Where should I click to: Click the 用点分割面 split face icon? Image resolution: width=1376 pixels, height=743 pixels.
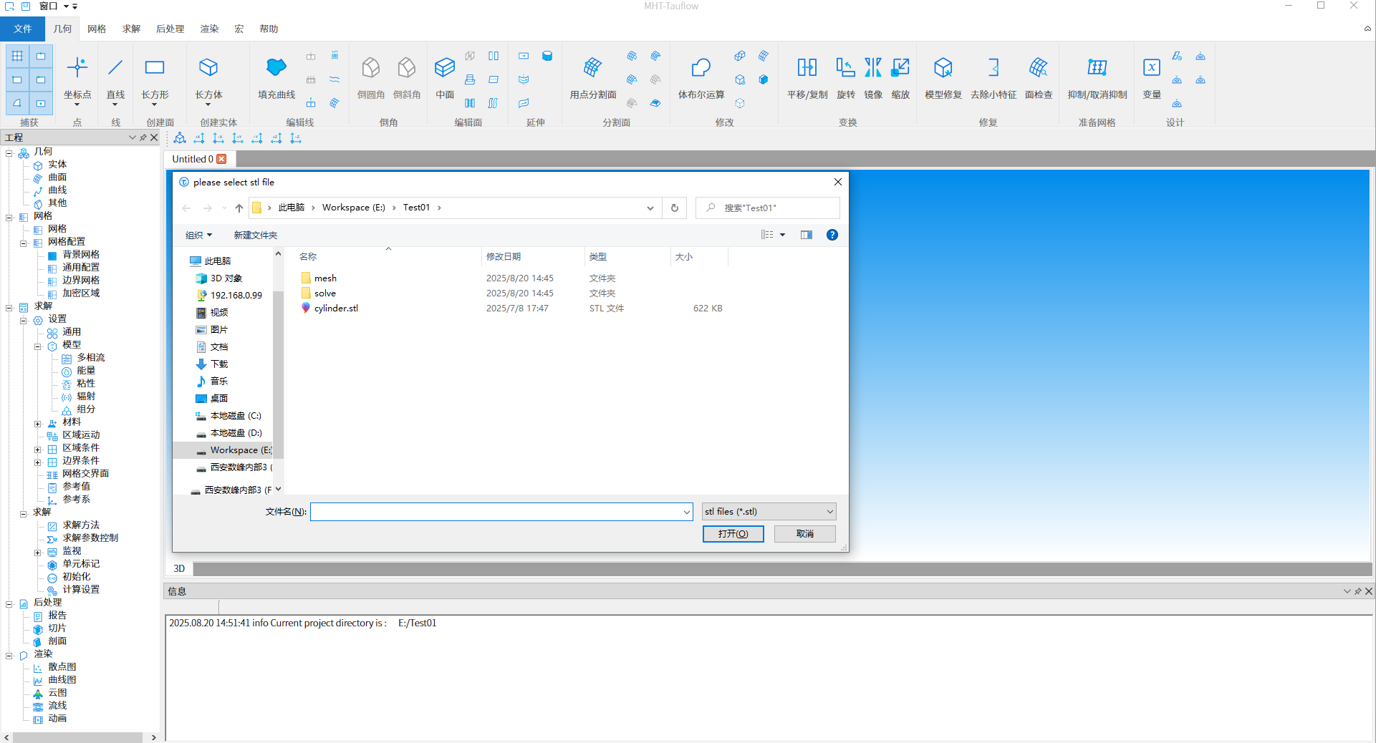point(592,69)
